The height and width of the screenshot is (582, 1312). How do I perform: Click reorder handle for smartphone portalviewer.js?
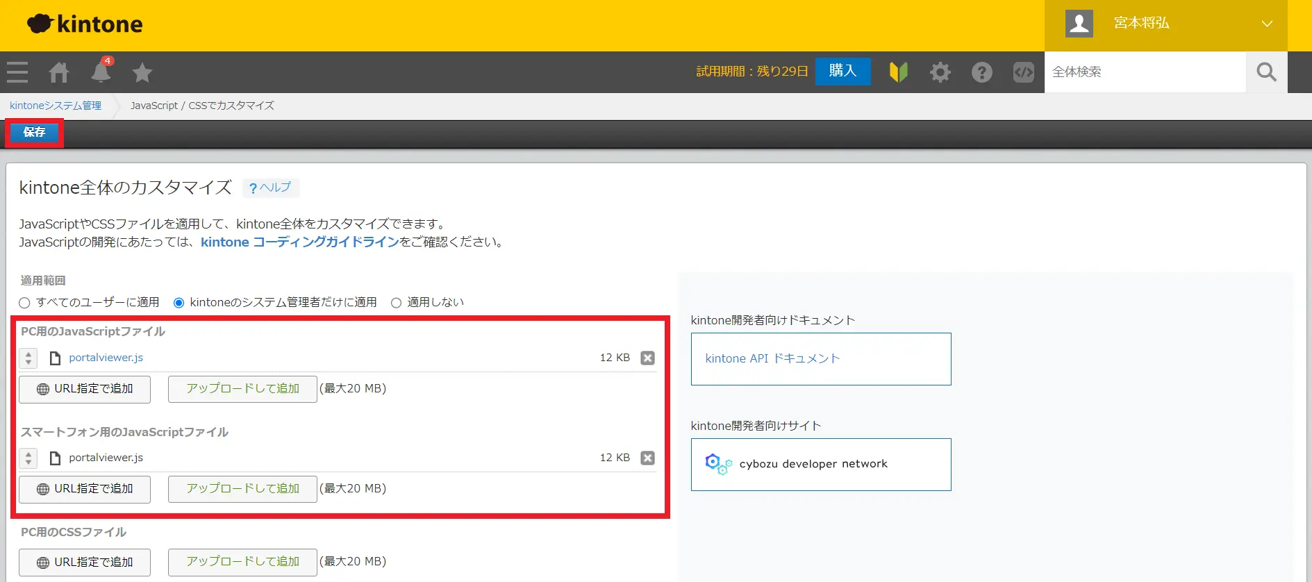(x=28, y=458)
